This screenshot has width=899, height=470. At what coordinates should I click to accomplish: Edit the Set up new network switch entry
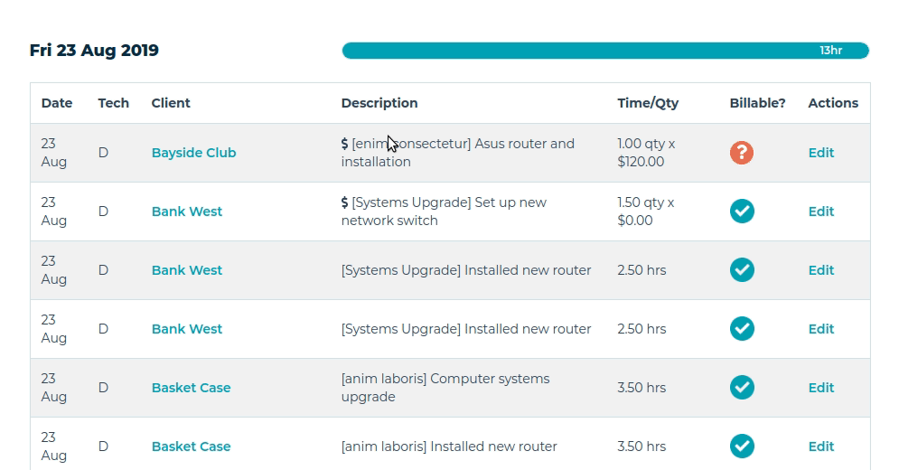tap(820, 211)
